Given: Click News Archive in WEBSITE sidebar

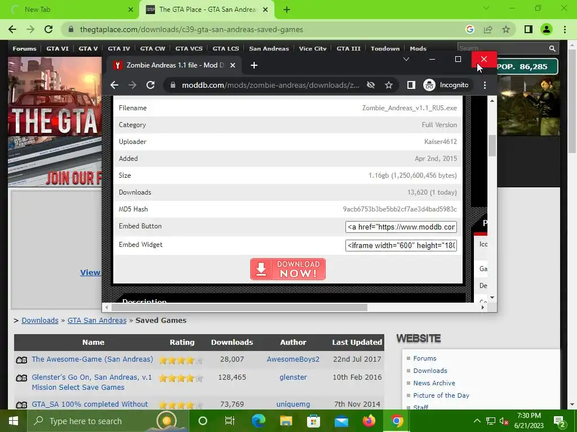Looking at the screenshot, I should [x=434, y=382].
